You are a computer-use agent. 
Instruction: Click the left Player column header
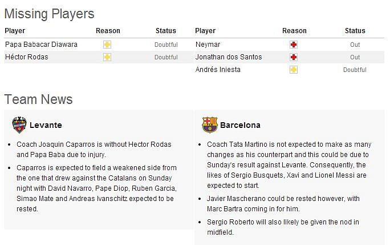[x=15, y=31]
